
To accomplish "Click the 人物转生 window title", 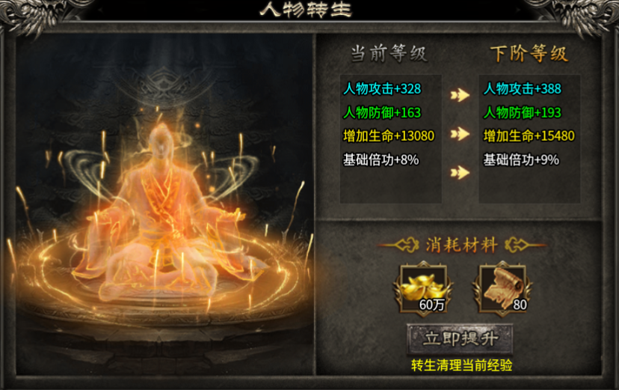I will click(306, 10).
